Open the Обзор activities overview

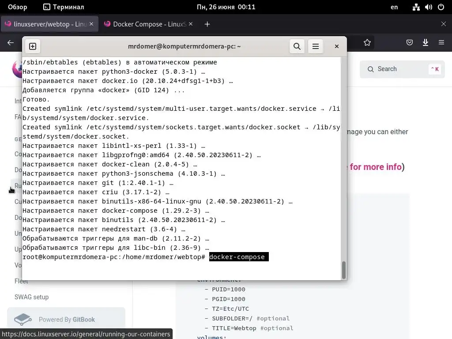click(17, 7)
